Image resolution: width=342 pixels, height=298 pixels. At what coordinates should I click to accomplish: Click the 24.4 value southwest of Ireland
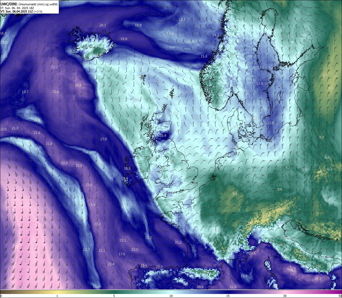(x=92, y=205)
